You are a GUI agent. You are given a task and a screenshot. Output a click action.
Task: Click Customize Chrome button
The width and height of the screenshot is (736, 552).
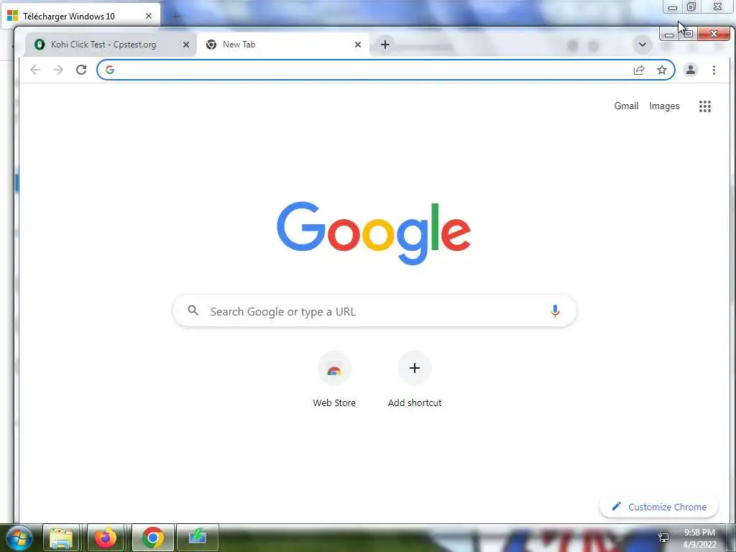tap(658, 507)
